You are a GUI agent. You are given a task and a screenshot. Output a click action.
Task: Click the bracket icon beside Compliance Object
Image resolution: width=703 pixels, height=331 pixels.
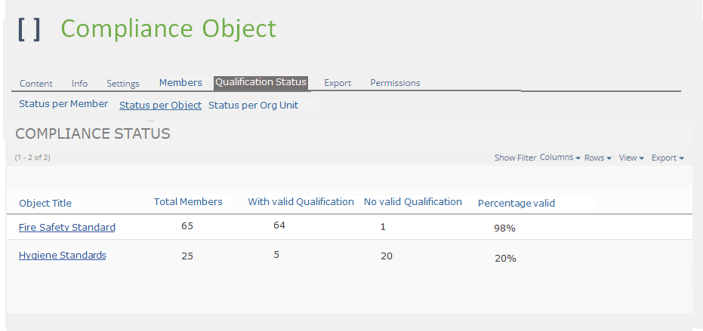[29, 29]
